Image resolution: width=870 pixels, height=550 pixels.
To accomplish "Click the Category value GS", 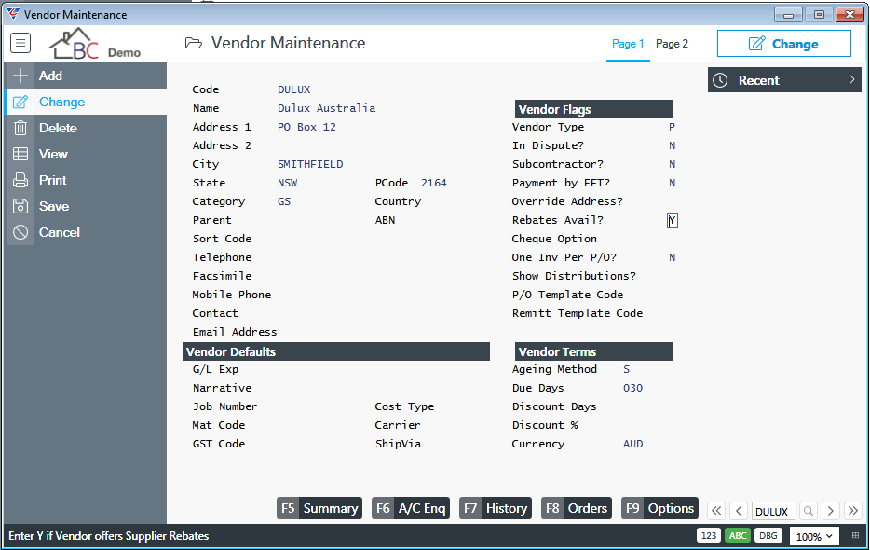I will click(x=284, y=201).
